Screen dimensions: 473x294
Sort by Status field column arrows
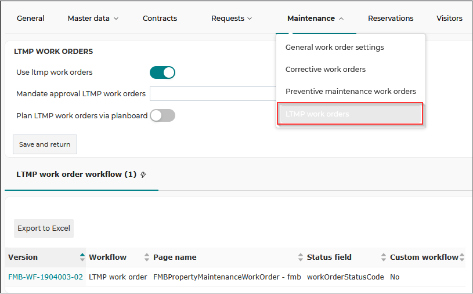pyautogui.click(x=384, y=257)
